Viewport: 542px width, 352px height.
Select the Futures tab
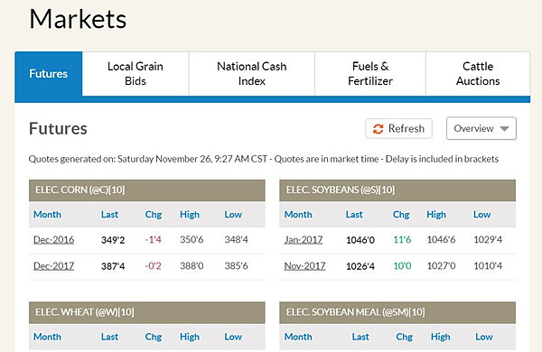49,74
